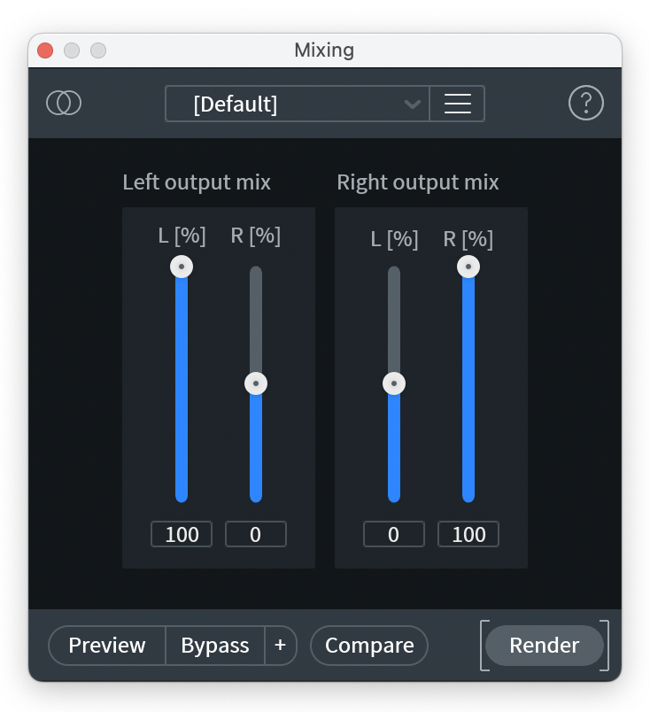Screen dimensions: 650x712
Task: Toggle Preview playback
Action: click(x=107, y=646)
